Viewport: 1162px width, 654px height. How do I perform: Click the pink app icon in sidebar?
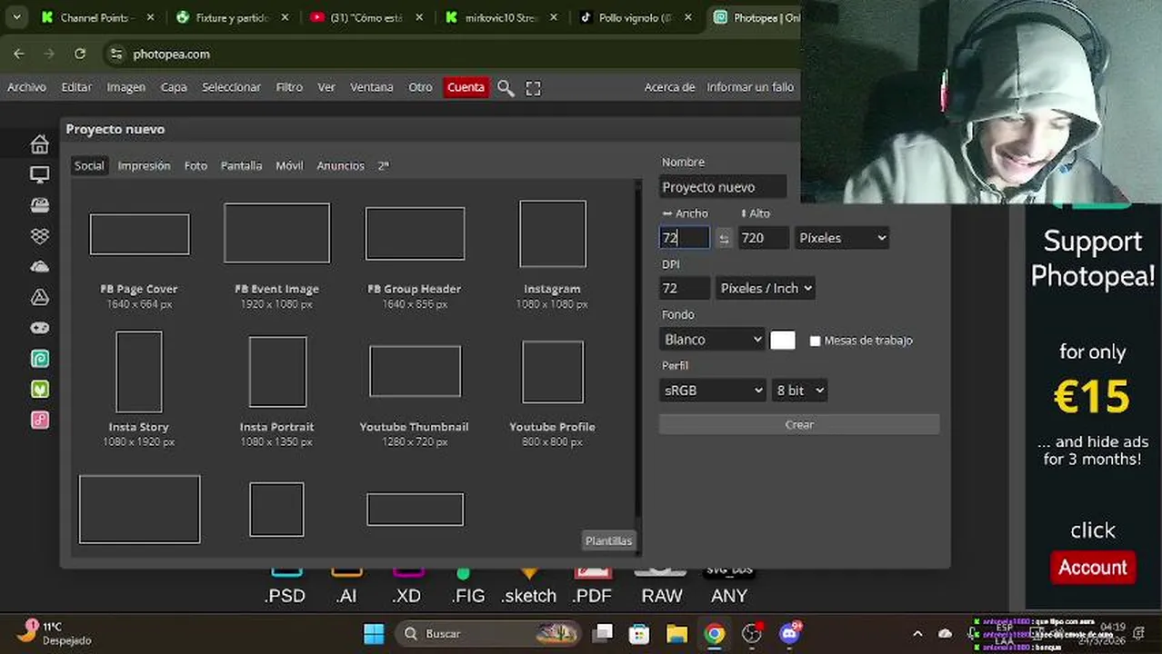[39, 420]
